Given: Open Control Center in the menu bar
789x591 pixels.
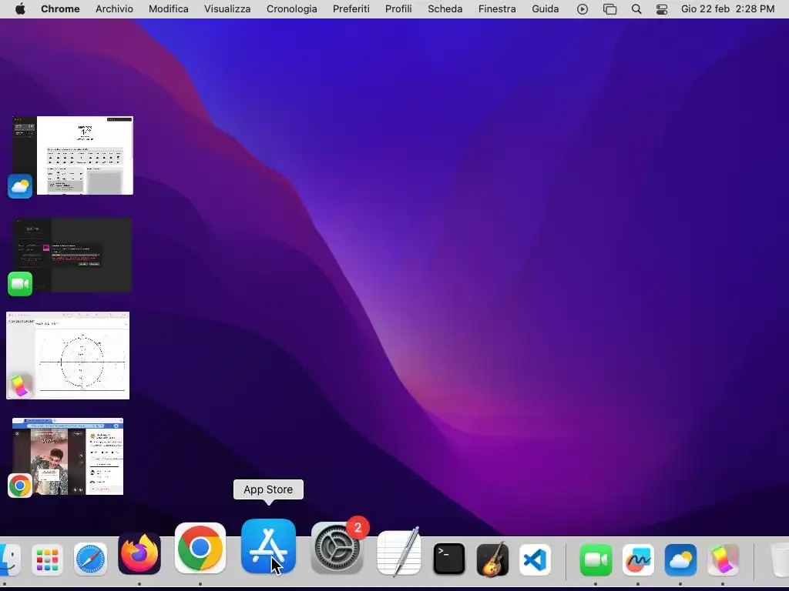Looking at the screenshot, I should tap(662, 9).
